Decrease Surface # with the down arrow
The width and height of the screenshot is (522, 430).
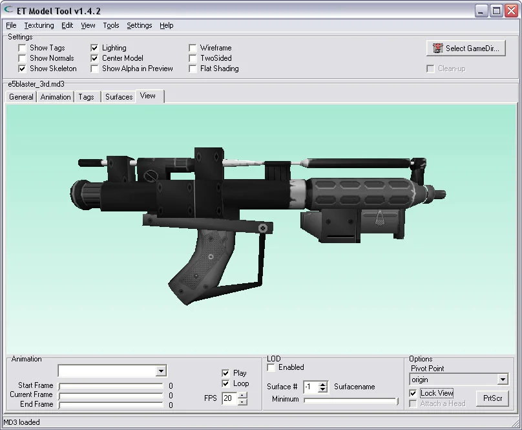(322, 390)
